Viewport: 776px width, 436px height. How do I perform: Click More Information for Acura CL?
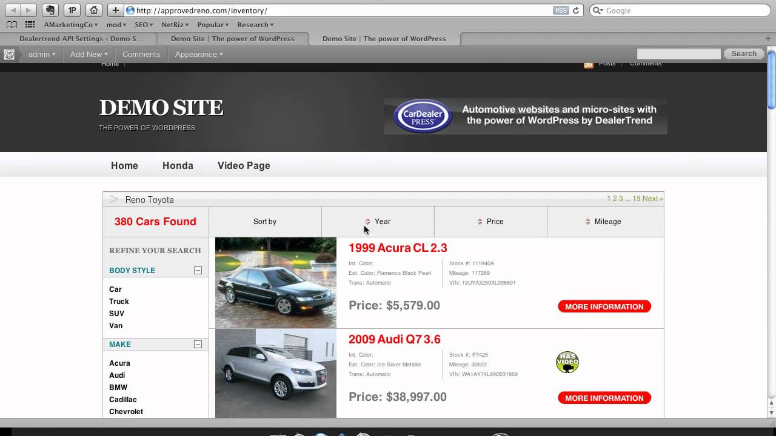(604, 306)
